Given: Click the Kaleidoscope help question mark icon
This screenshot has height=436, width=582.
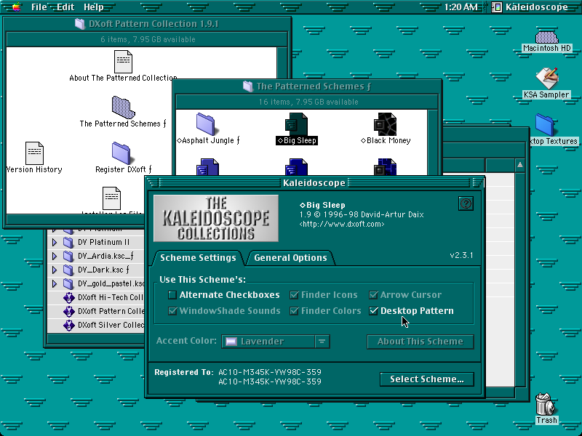Looking at the screenshot, I should tap(466, 203).
